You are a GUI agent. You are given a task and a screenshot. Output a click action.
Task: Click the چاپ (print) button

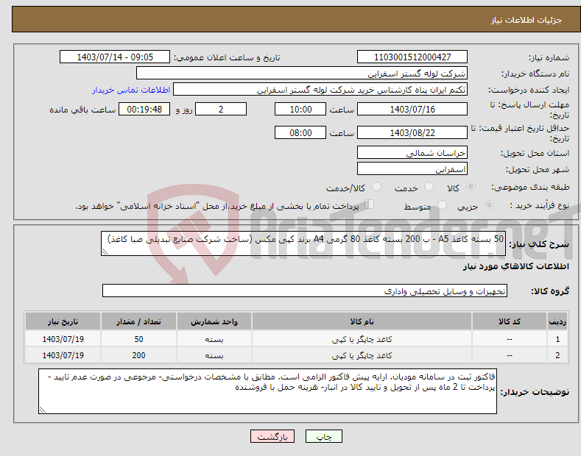[x=323, y=436]
